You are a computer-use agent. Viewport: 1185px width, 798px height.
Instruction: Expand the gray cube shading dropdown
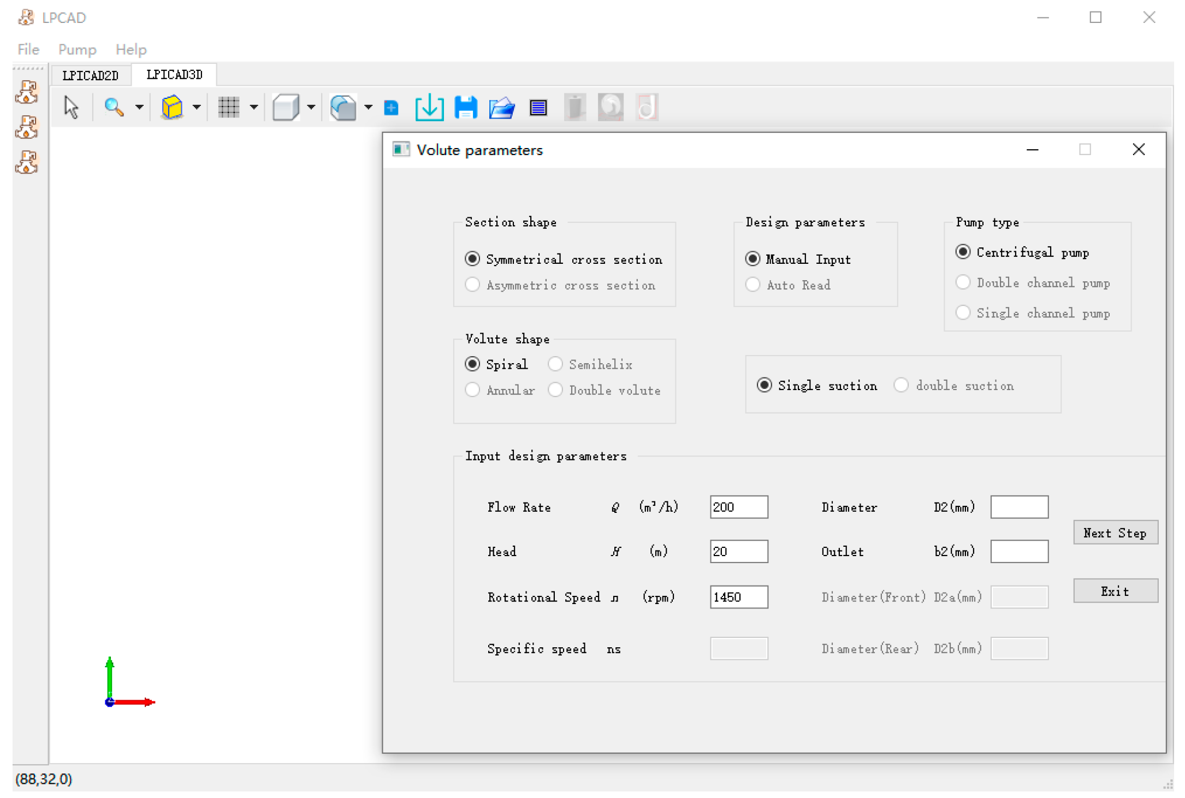point(311,107)
